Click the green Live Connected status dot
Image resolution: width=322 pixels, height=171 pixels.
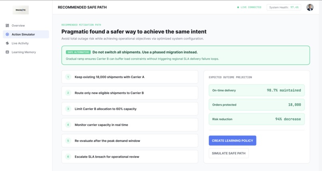[x=238, y=7]
